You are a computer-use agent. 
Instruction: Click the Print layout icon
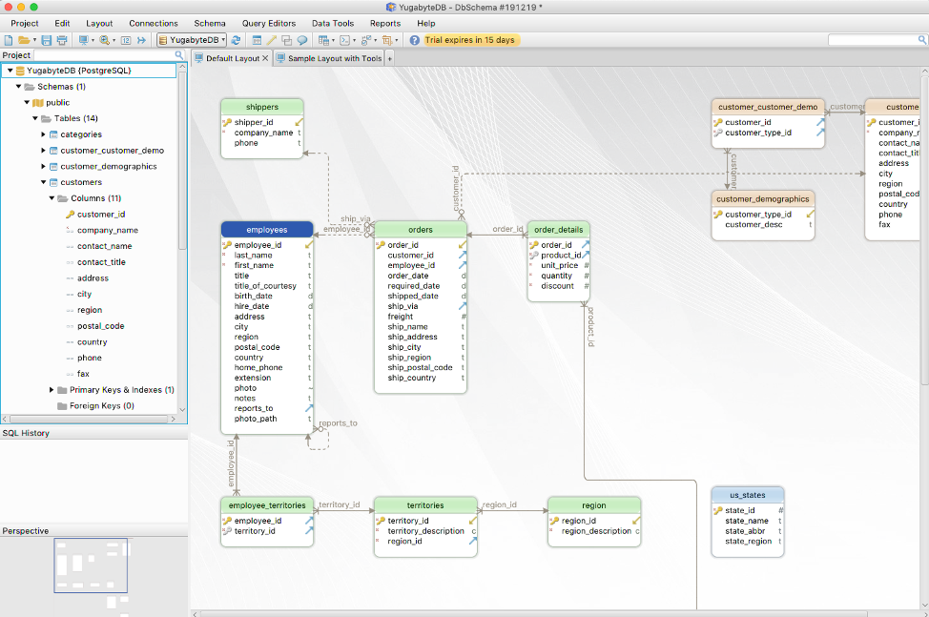(x=62, y=40)
